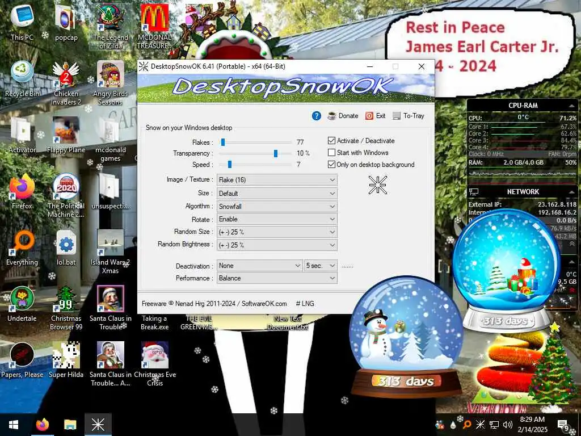Click the SoftwareOK.com freeware copyright text

214,303
